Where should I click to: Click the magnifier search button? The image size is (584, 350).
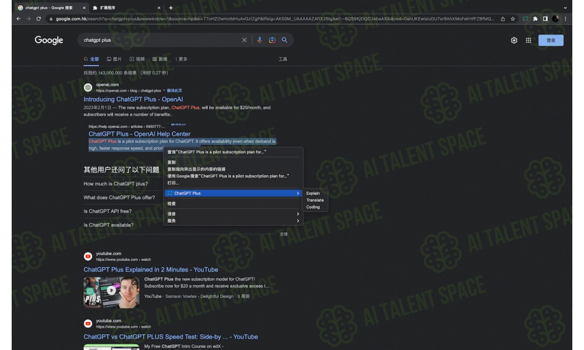pyautogui.click(x=284, y=40)
